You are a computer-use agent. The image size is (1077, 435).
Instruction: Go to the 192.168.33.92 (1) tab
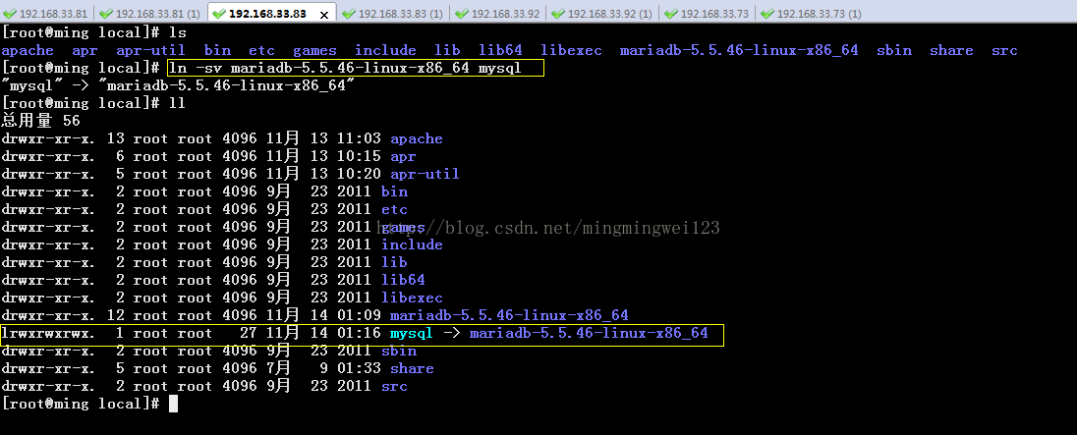point(602,13)
